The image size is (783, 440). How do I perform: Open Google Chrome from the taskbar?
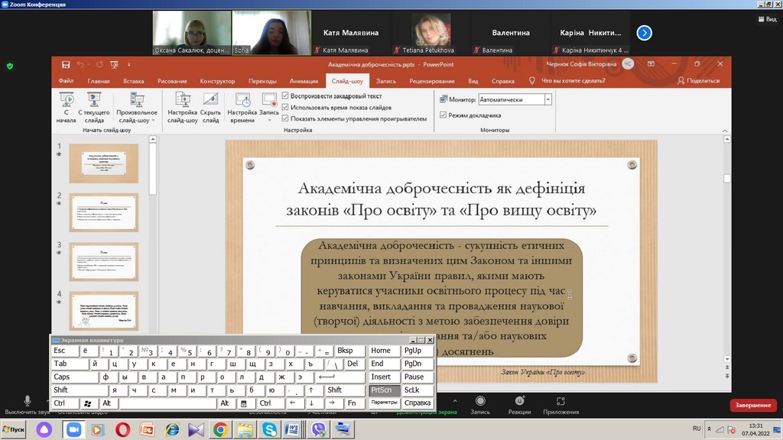click(219, 429)
